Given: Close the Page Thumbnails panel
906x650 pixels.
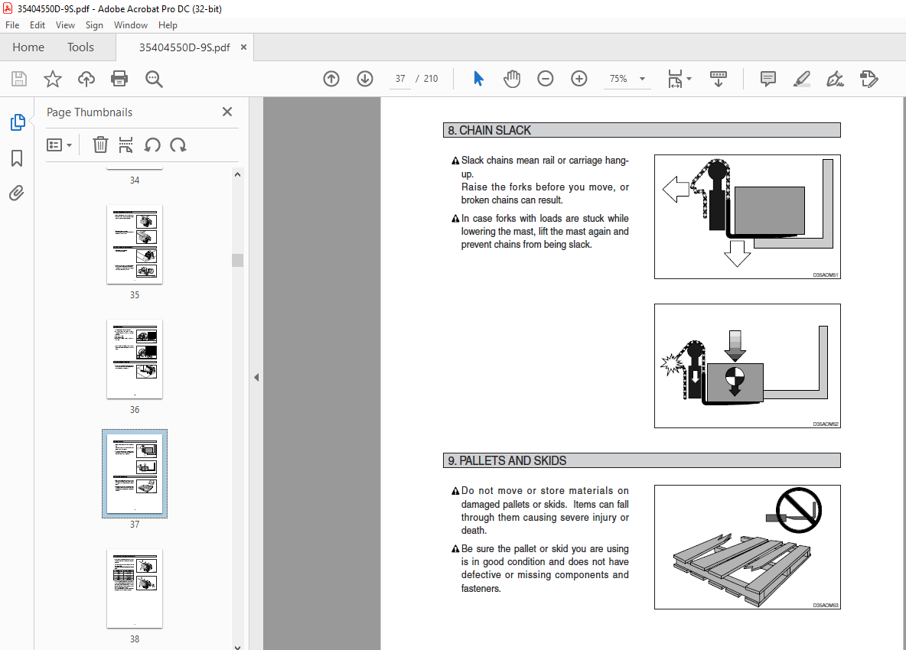Looking at the screenshot, I should click(227, 112).
